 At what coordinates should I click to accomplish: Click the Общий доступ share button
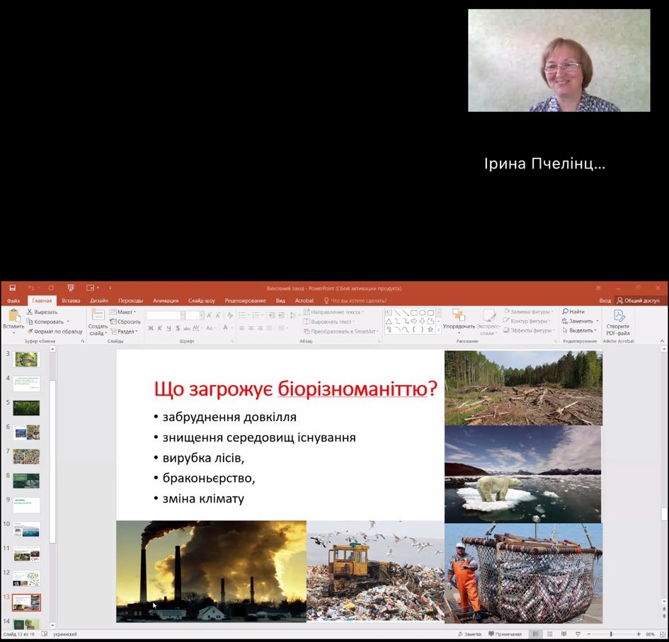(639, 300)
